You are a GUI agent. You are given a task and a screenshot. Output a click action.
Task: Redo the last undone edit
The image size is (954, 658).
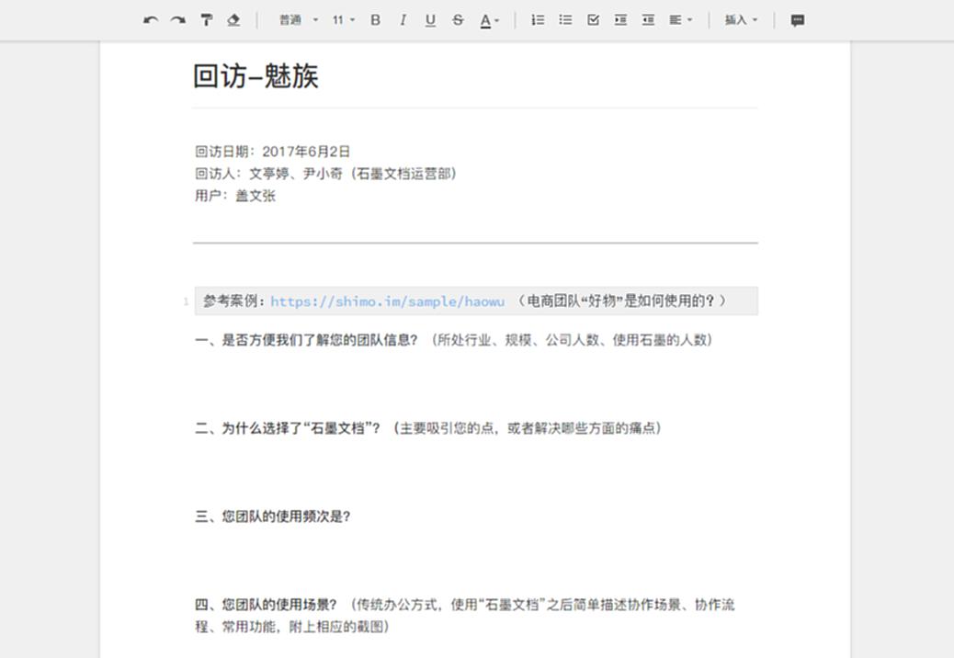178,20
